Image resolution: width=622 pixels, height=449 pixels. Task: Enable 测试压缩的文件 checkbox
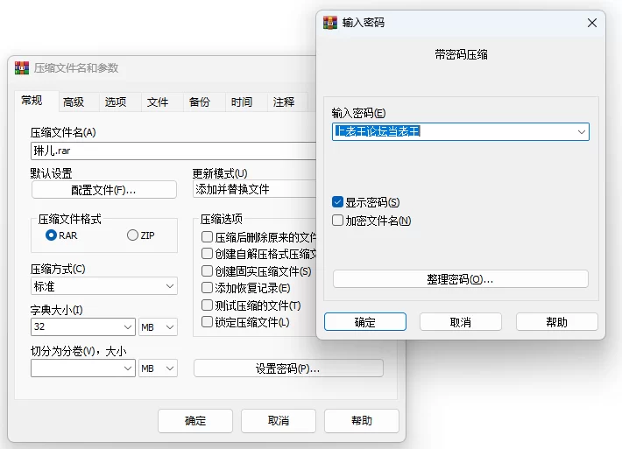[x=207, y=305]
